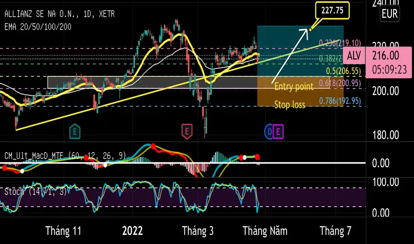
Task: Click the 216.00 current price label
Action: click(386, 55)
